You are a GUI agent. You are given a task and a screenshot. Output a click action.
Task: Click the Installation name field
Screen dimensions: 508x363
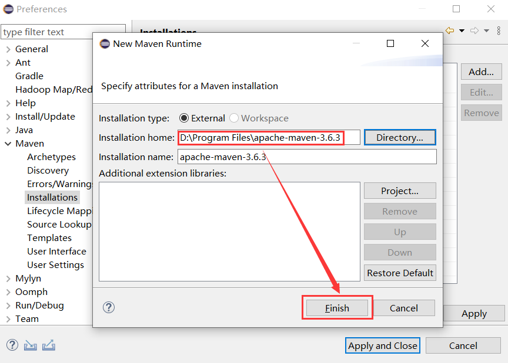click(x=307, y=157)
